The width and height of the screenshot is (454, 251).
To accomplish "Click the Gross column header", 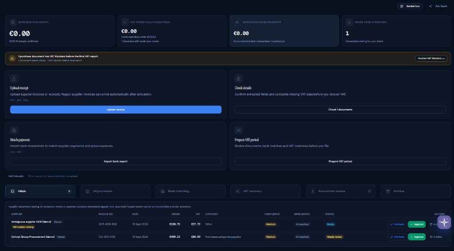I will click(176, 214).
